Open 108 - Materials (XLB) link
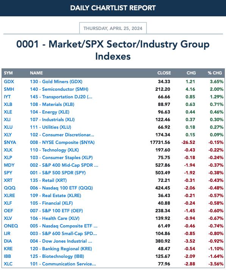The height and width of the screenshot is (270, 226). 52,104
